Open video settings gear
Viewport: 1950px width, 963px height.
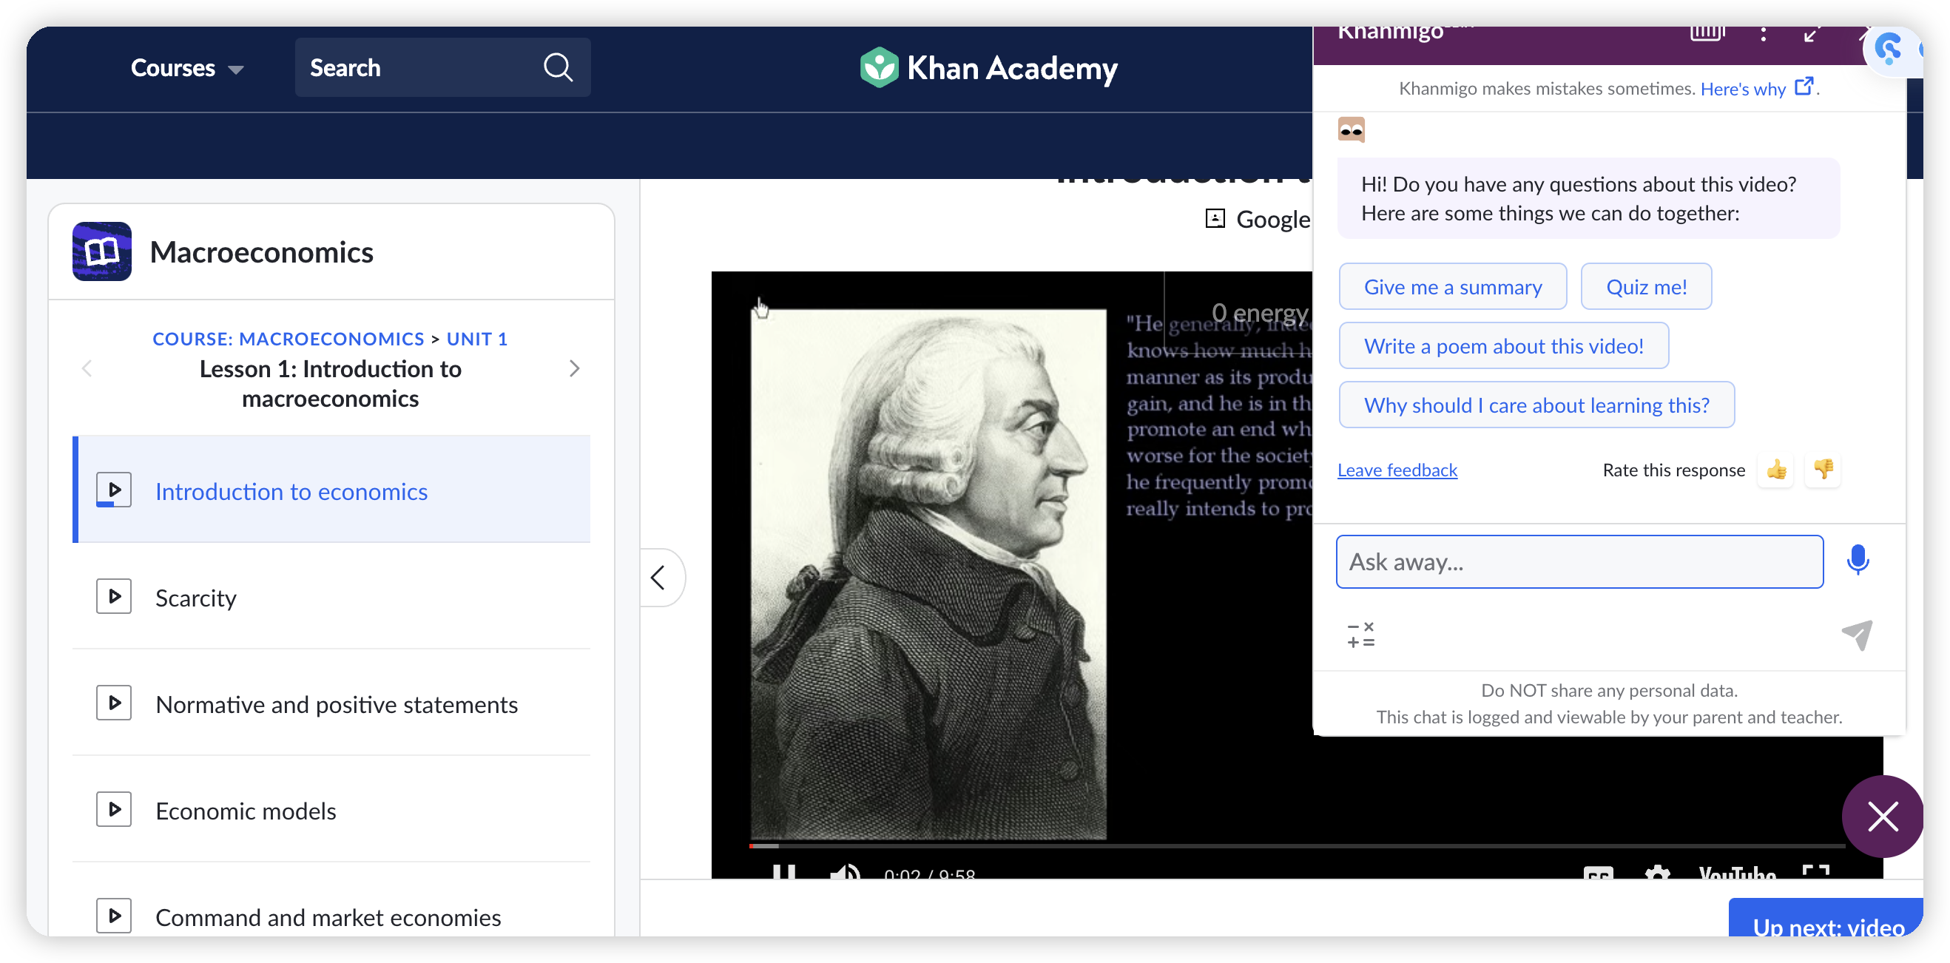[x=1657, y=873]
